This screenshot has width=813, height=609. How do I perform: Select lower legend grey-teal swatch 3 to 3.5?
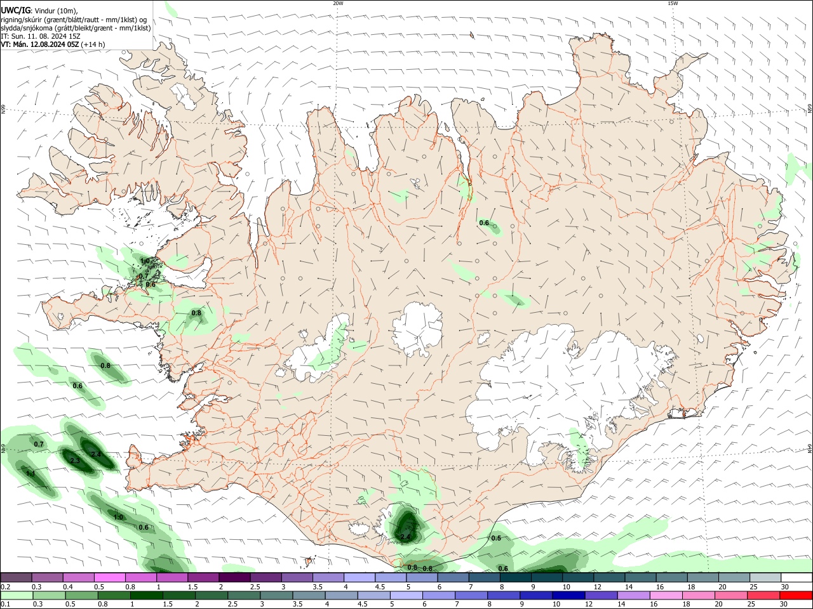point(277,595)
